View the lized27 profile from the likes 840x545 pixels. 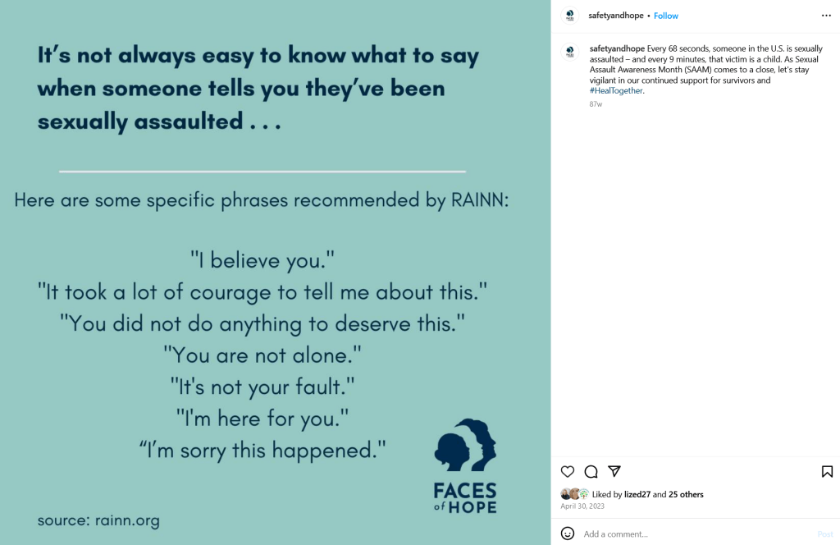(636, 494)
